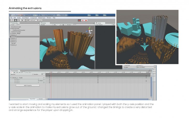The height and width of the screenshot is (122, 189).
Task: Switch to the Game tab
Action: click(x=99, y=23)
